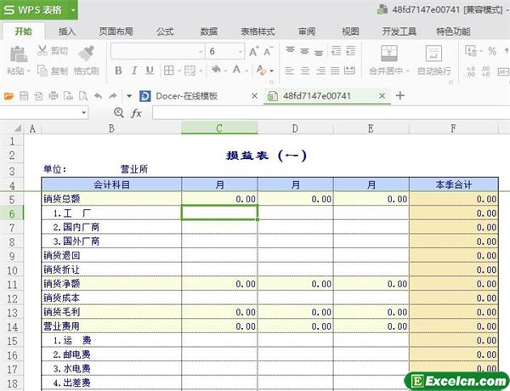Click the Cut scissors icon

[42, 50]
